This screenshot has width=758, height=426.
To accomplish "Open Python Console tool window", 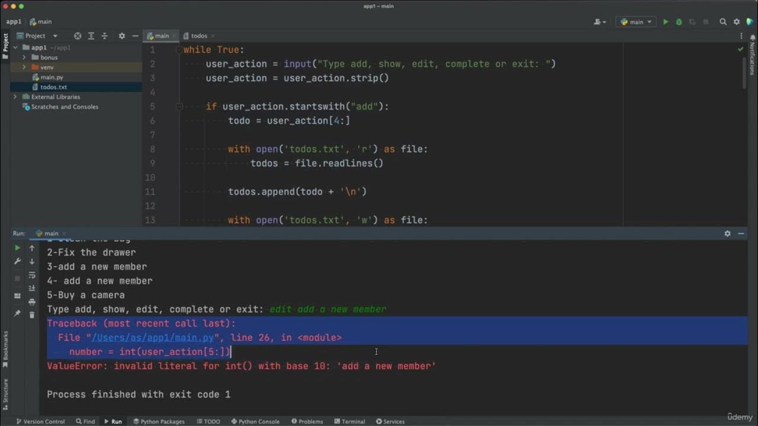I will pos(255,421).
